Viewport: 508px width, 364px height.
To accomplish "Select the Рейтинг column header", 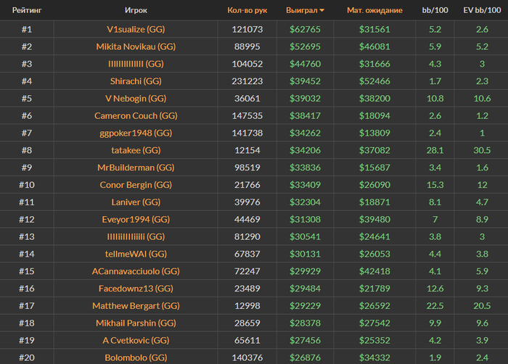I will point(27,10).
